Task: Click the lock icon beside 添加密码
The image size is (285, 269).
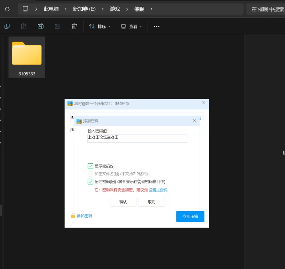Action: tap(73, 216)
